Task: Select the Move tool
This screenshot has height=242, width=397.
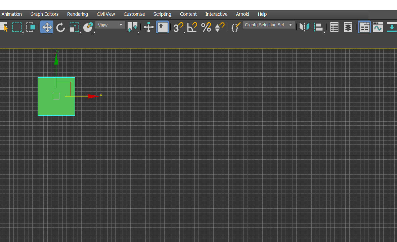Action: pos(47,27)
